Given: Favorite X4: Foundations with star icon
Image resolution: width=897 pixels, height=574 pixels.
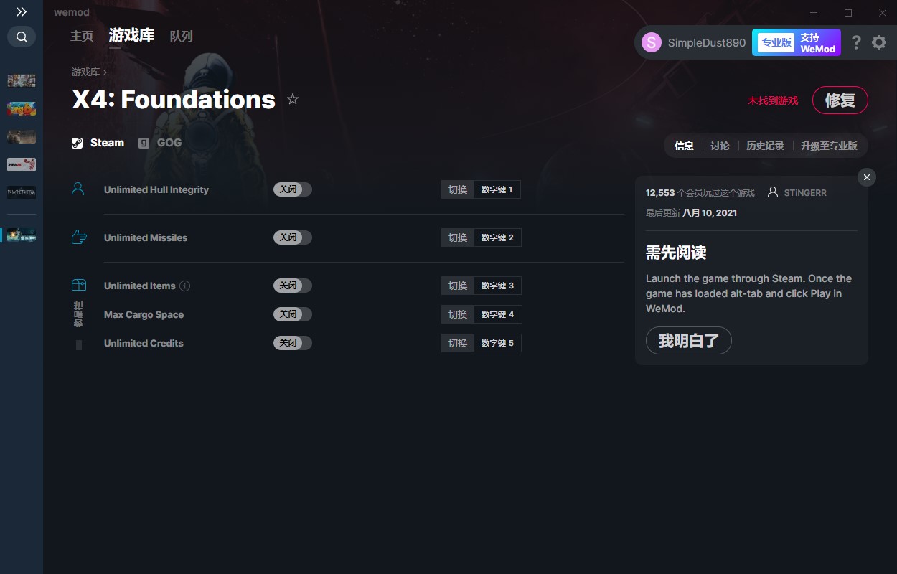Looking at the screenshot, I should click(x=293, y=99).
